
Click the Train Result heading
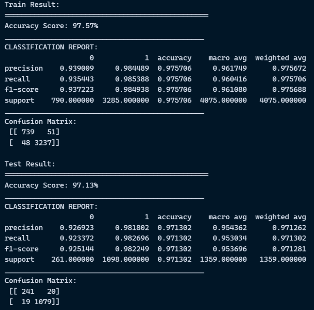pyautogui.click(x=32, y=4)
